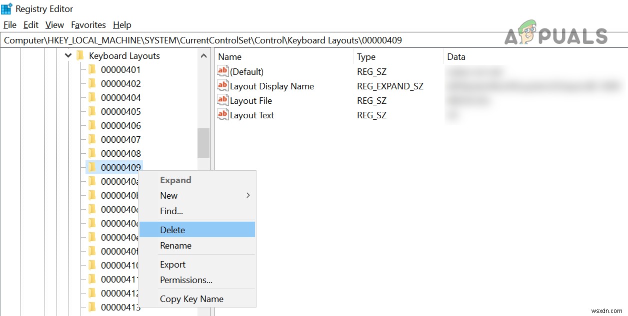Open the File menu
628x316 pixels.
point(10,25)
